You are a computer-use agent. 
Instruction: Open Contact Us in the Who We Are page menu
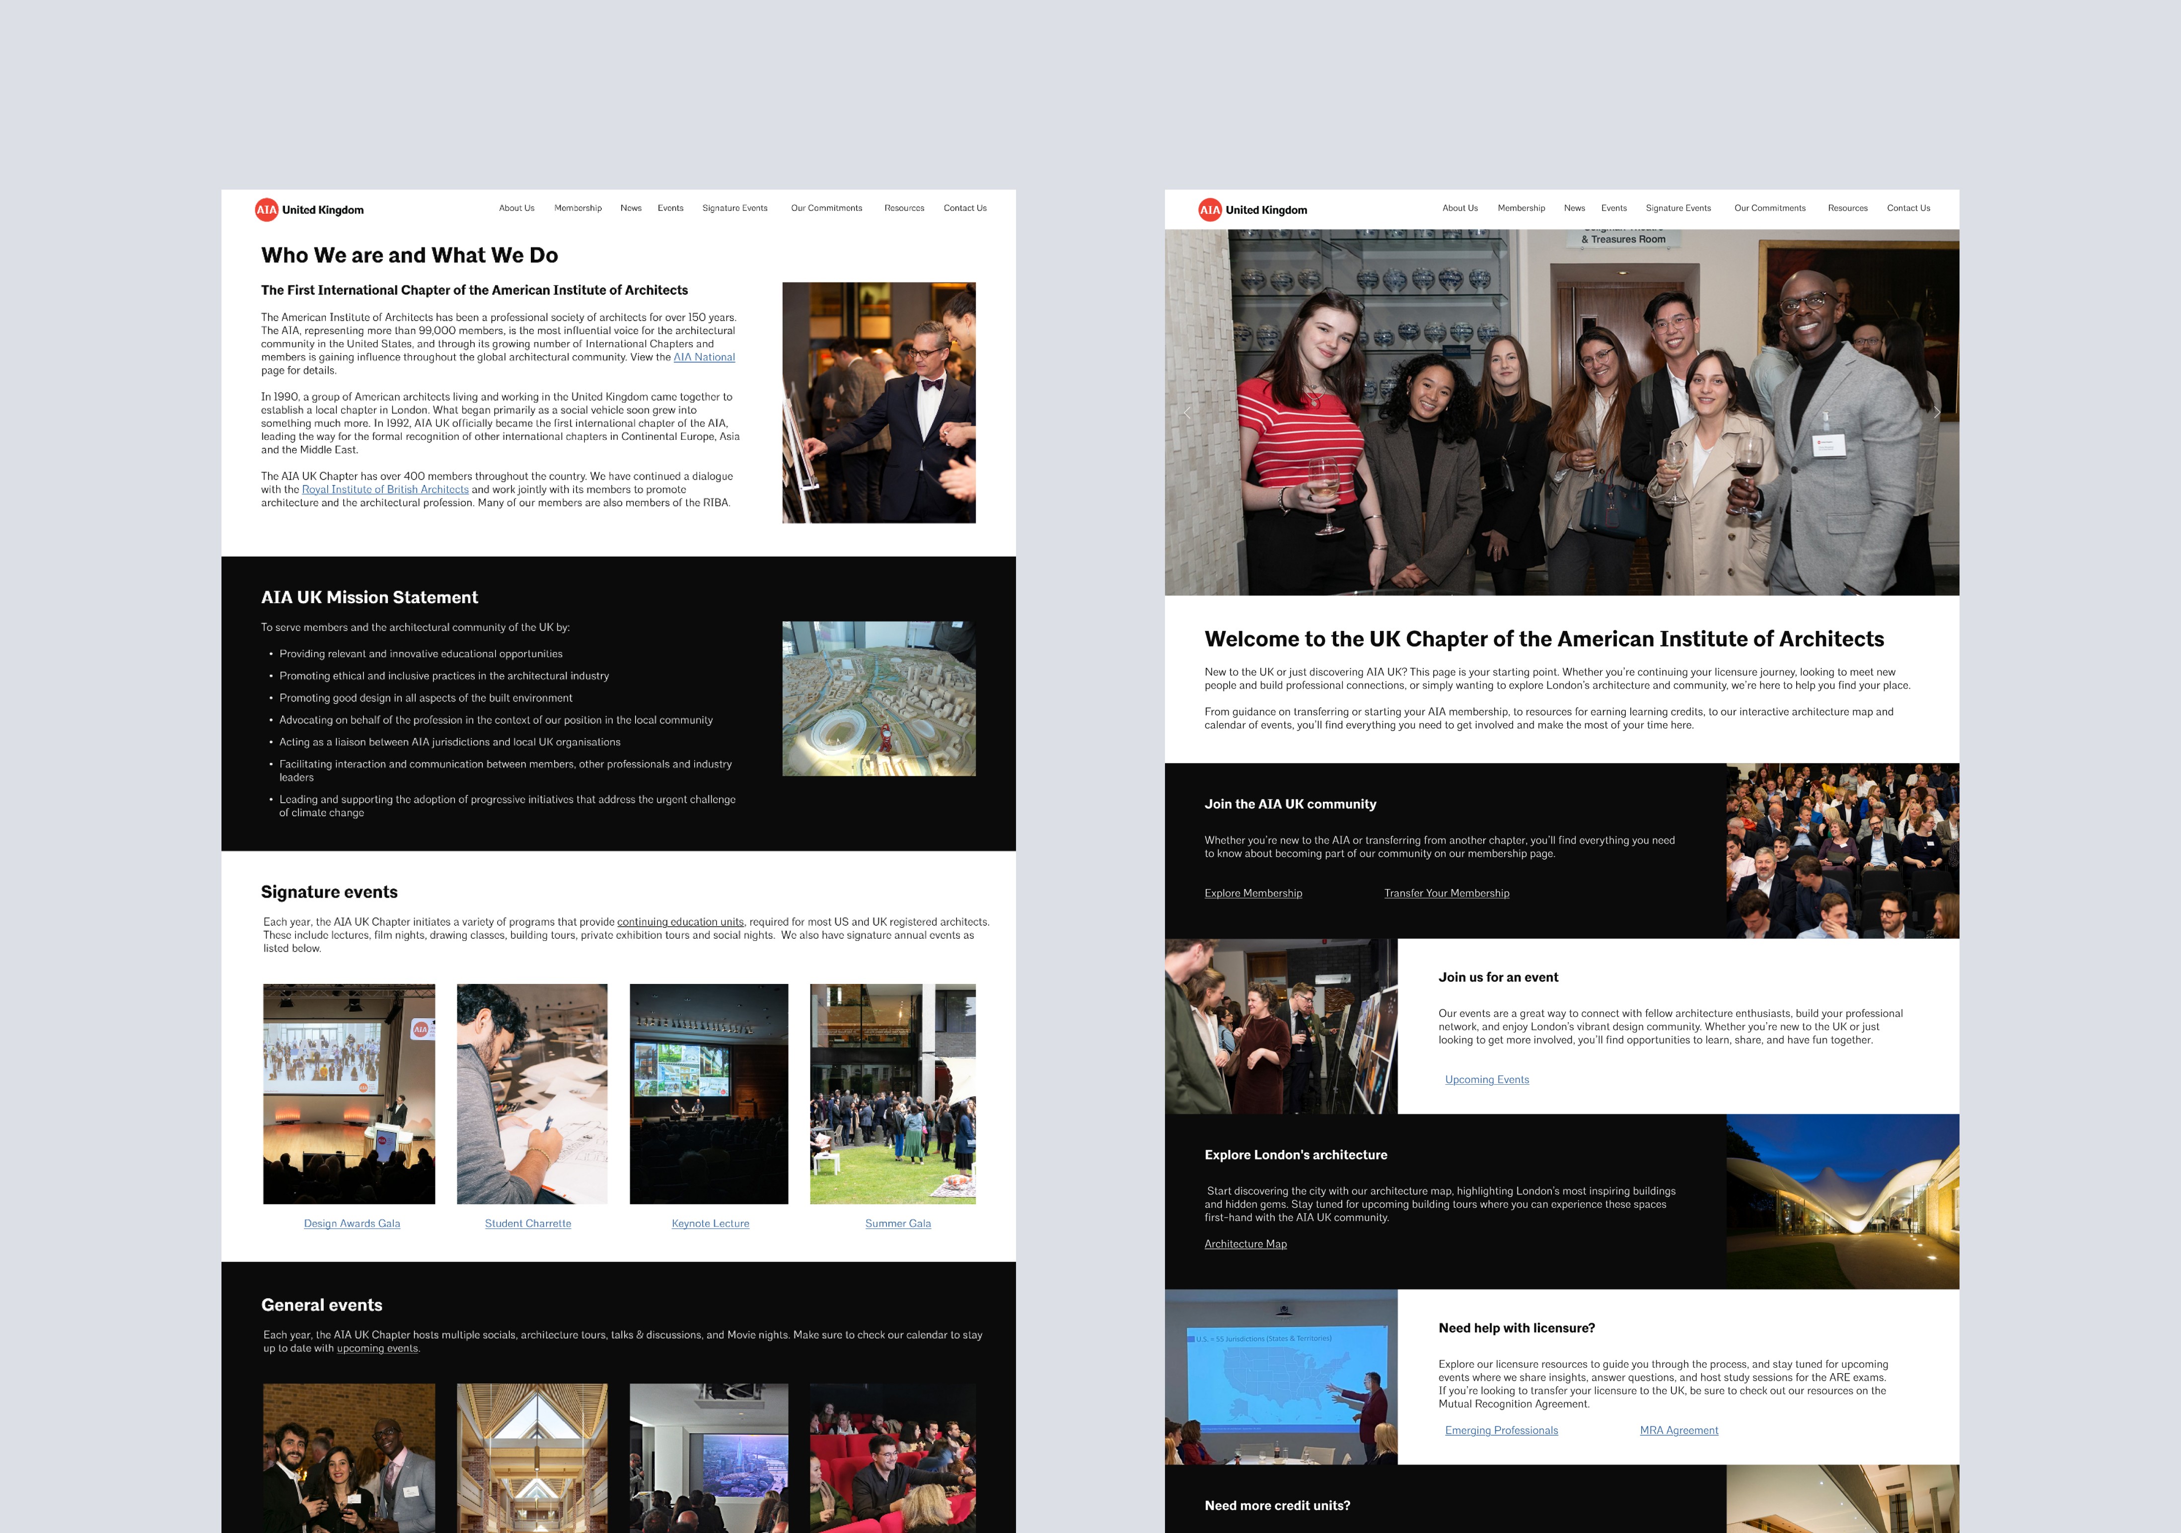click(x=965, y=208)
